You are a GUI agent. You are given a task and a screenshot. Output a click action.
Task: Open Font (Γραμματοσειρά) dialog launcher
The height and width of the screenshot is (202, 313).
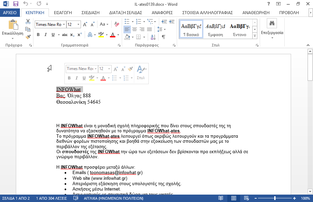point(119,45)
